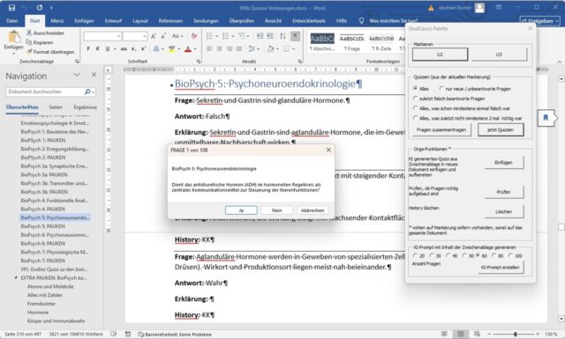The height and width of the screenshot is (339, 565).
Task: Open navigation pane options chevron
Action: [x=77, y=75]
